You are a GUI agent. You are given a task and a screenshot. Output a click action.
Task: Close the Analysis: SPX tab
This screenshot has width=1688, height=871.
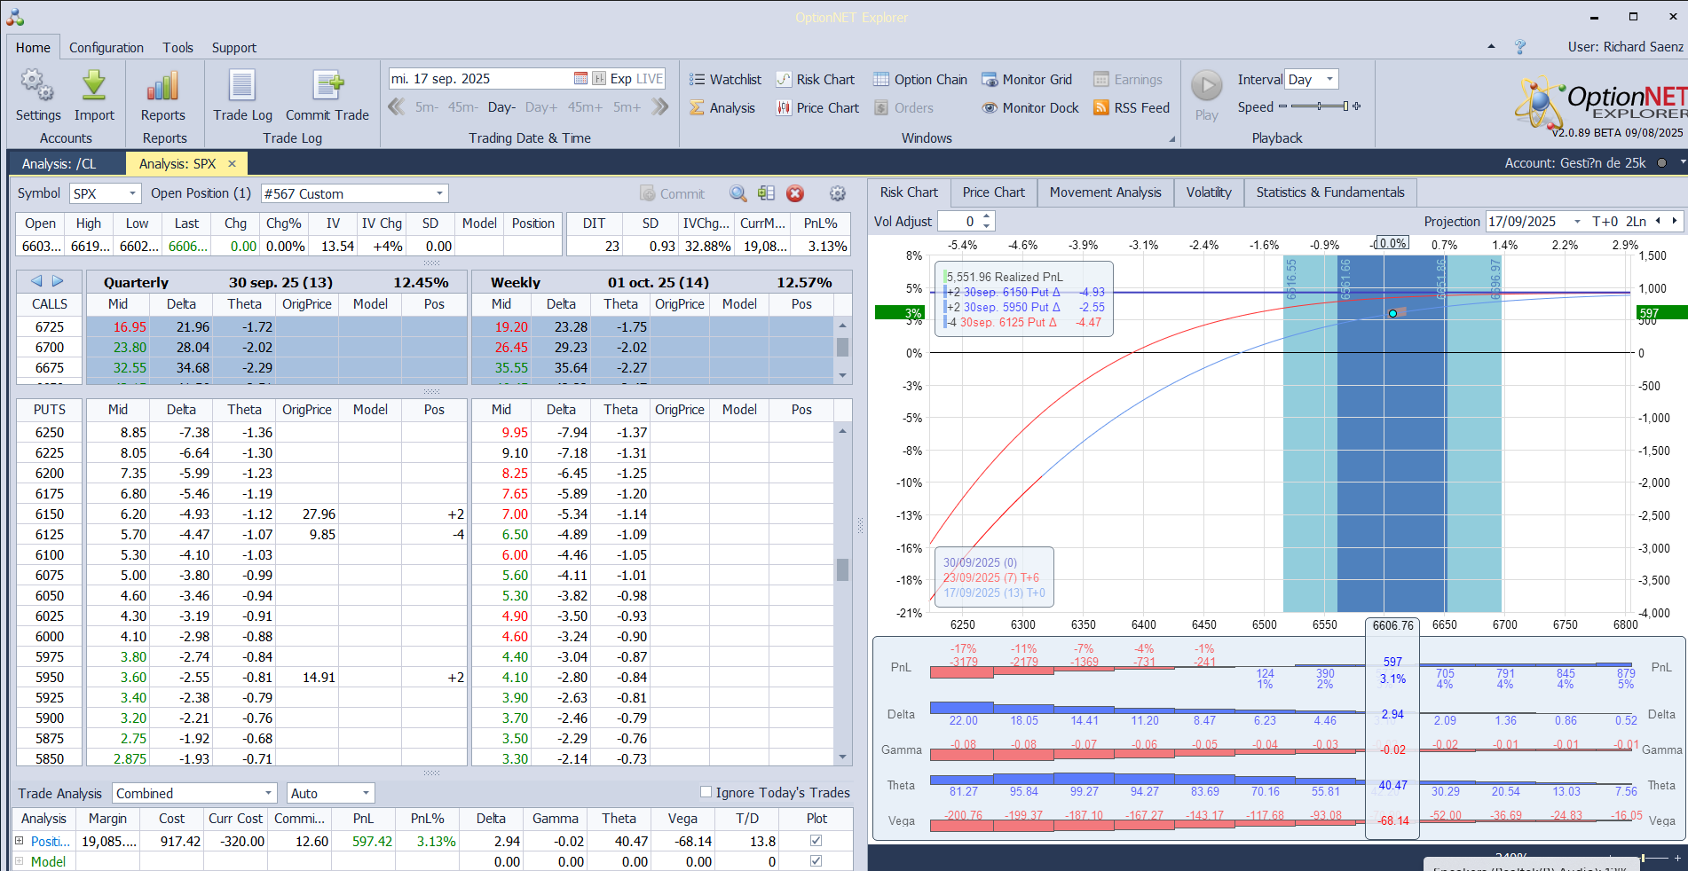click(233, 163)
